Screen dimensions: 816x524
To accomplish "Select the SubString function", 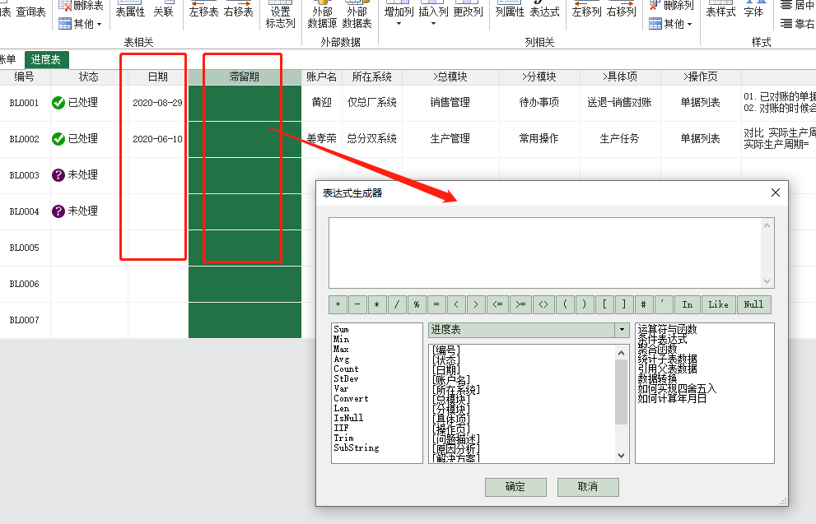I will coord(357,448).
